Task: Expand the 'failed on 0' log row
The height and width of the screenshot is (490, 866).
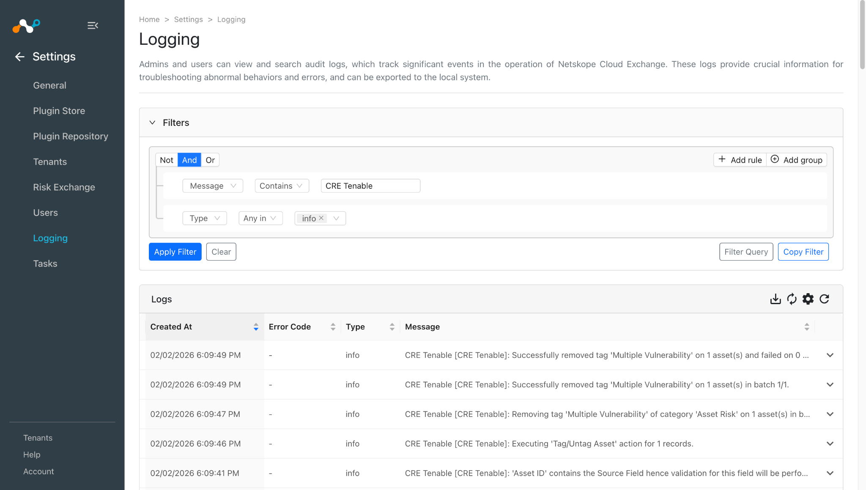Action: coord(830,355)
